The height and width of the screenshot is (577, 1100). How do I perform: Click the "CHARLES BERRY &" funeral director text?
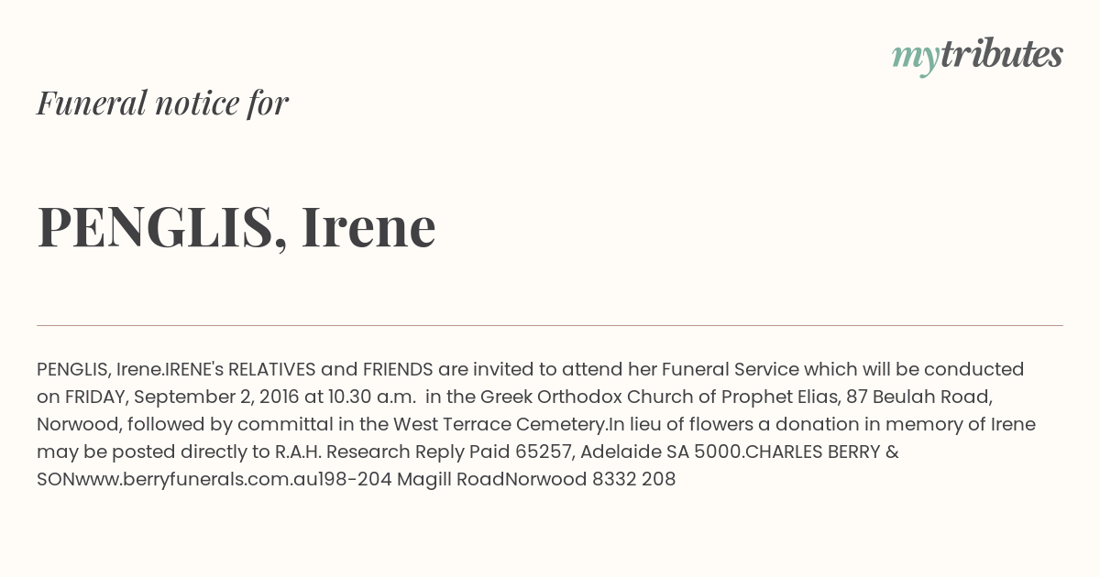pos(822,452)
